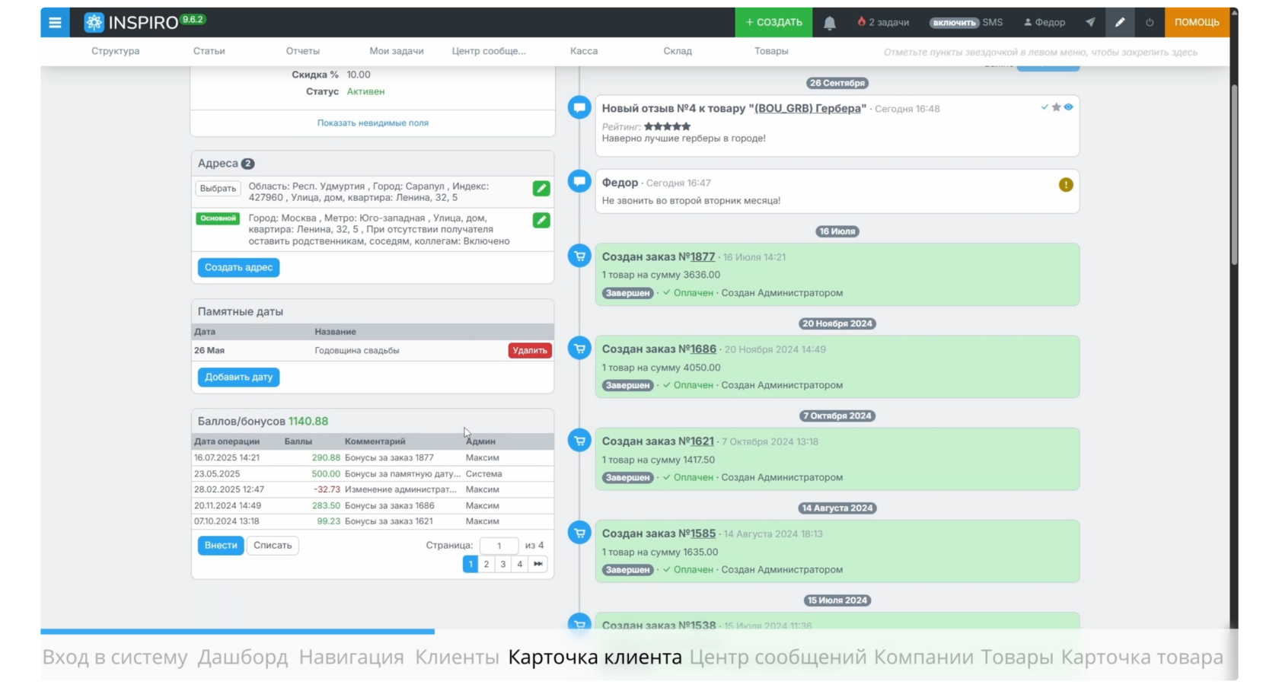Click Внести to add bonus points

(x=221, y=545)
